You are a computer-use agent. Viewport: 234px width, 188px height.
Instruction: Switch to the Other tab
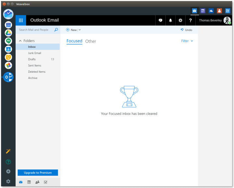(91, 41)
